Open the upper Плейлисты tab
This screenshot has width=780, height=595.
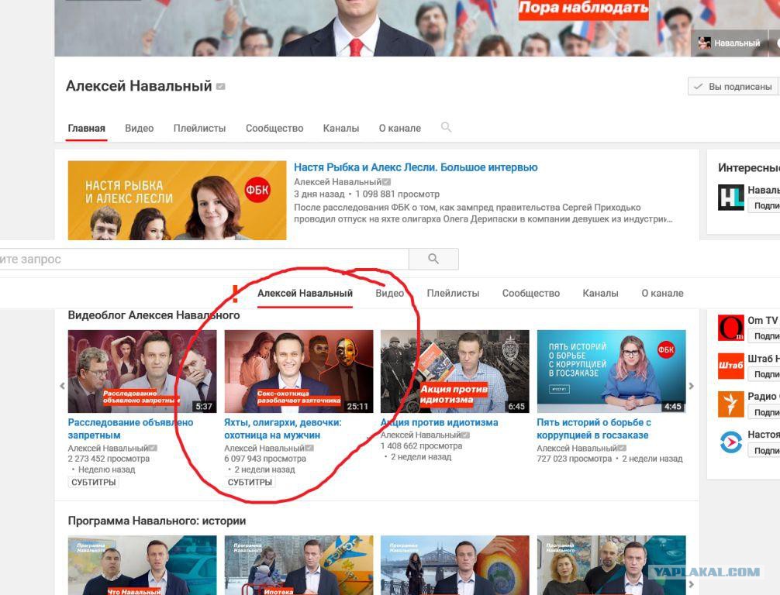[x=199, y=129]
